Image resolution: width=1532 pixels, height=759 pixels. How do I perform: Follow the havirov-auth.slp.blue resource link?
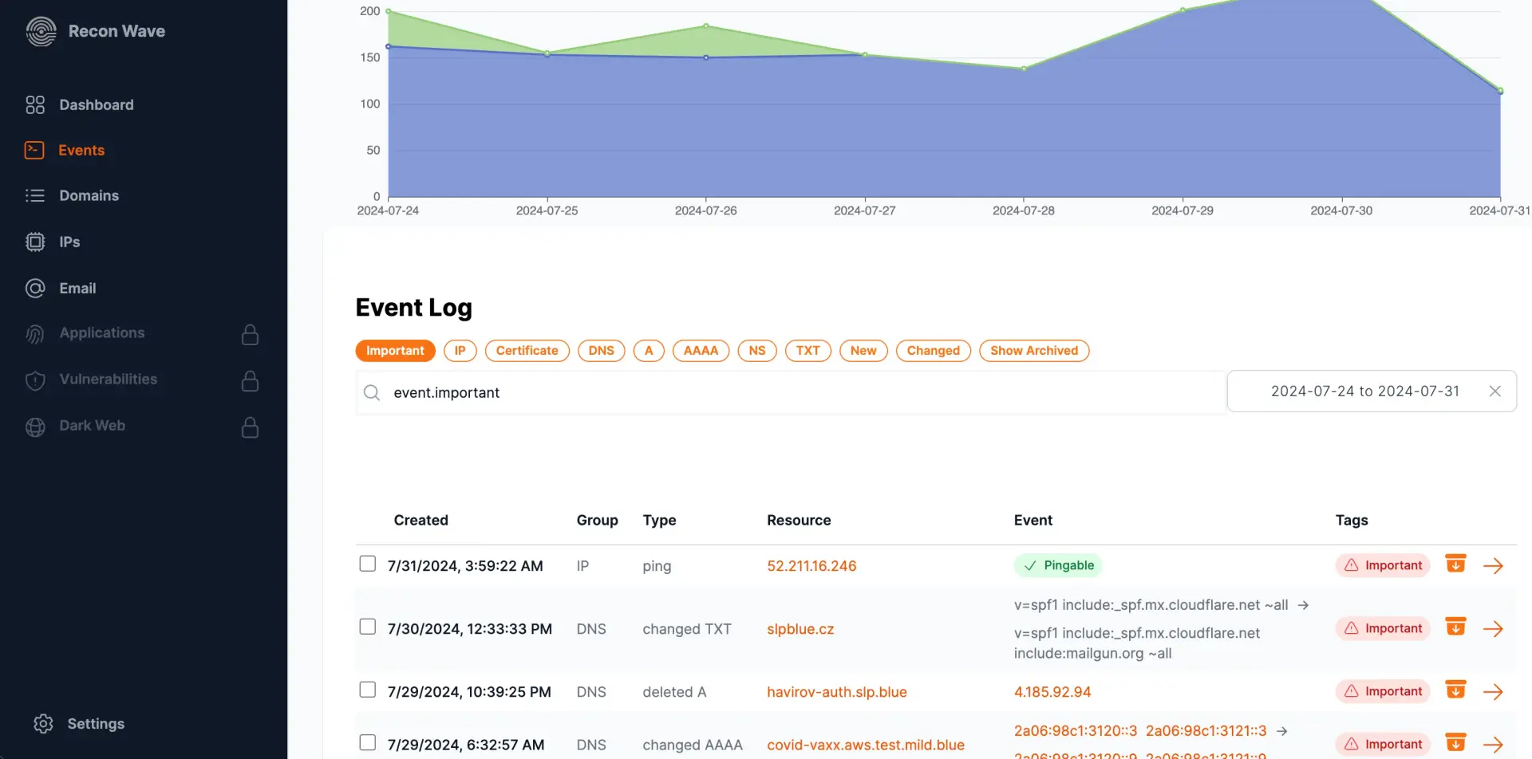tap(836, 691)
